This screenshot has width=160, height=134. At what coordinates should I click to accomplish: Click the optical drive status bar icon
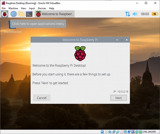pyautogui.click(x=106, y=132)
